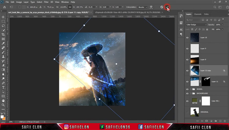229x130 pixels.
Task: Open the Select menu
Action: [39, 2]
